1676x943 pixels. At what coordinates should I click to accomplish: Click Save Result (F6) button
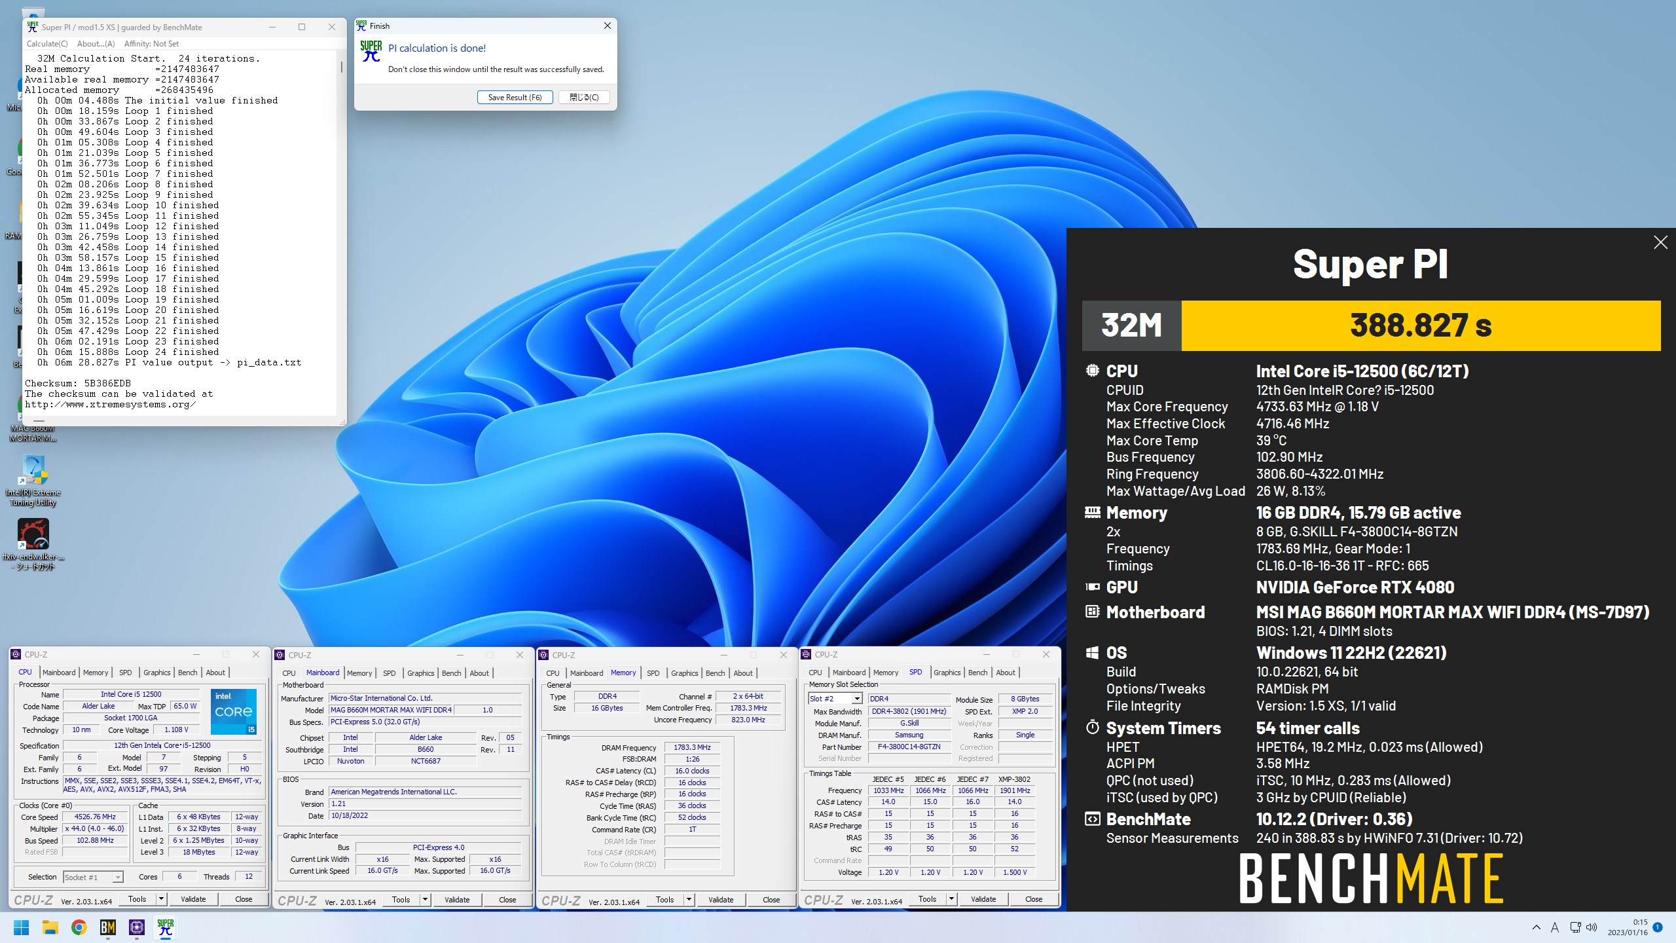(515, 97)
